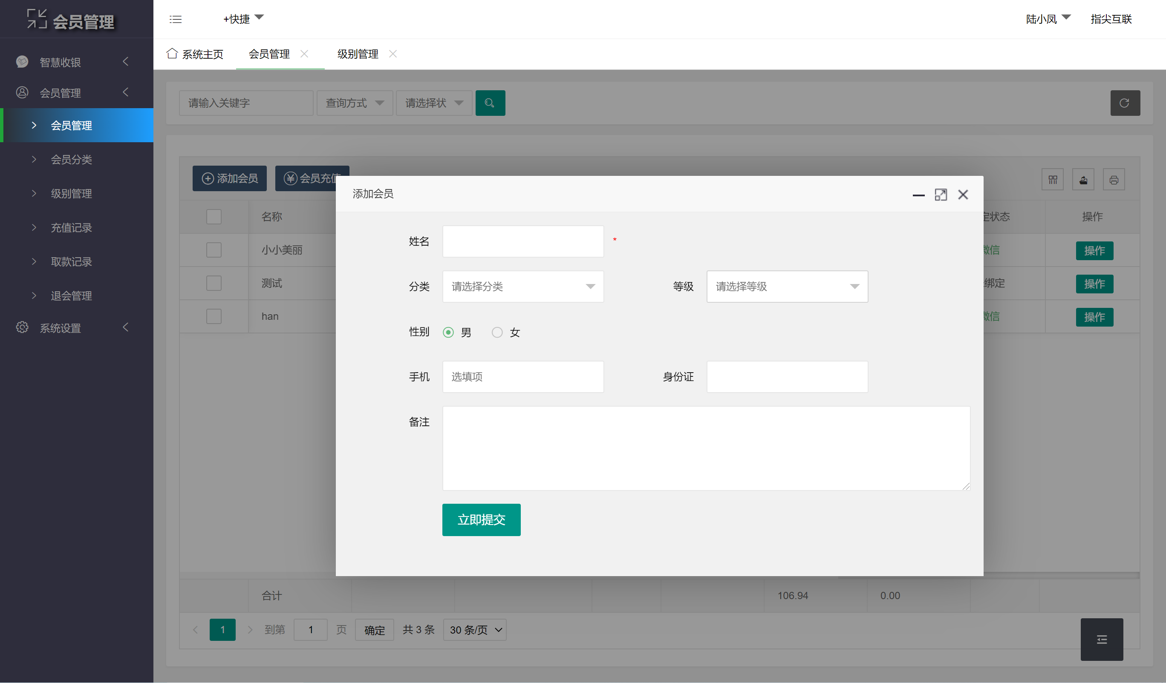Screen dimensions: 1166x683
Task: Collapse the 智慧收银 sidebar group
Action: click(125, 61)
